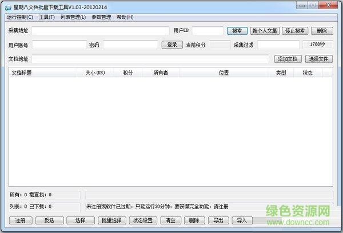Click the 所有: 0 需查找: 0 status text

pyautogui.click(x=31, y=195)
